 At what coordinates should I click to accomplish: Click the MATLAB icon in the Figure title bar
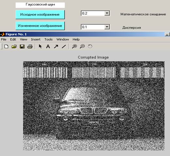click(2, 34)
